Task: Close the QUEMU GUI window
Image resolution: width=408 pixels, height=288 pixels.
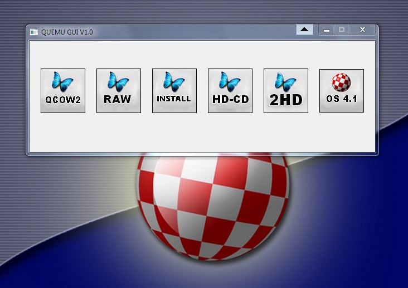Action: click(363, 30)
